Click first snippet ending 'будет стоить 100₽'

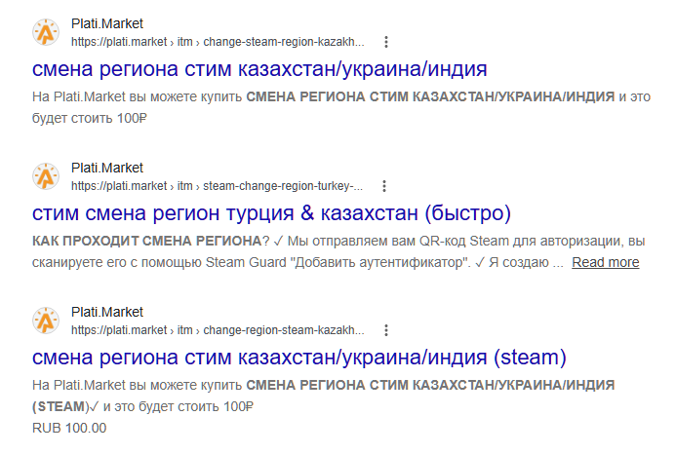point(341,107)
